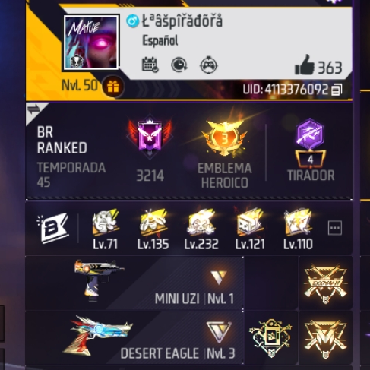Click the purple BR rank 3214 emblem
This screenshot has height=370, width=370.
(150, 138)
